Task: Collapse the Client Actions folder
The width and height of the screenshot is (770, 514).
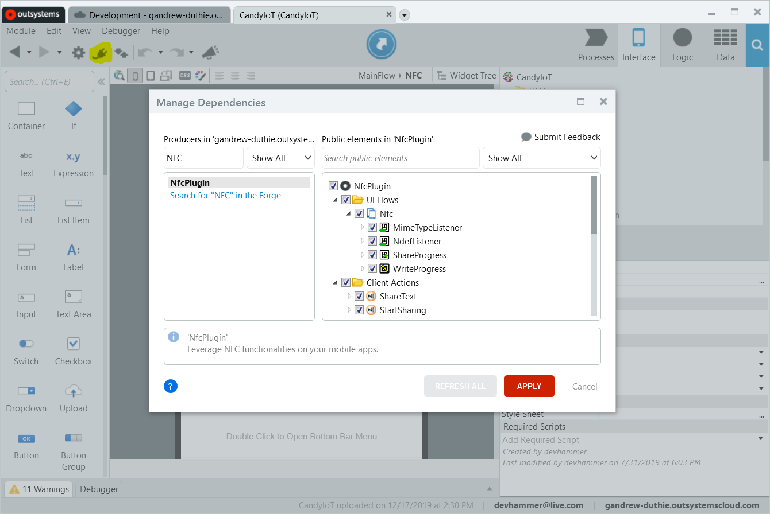Action: pos(336,282)
